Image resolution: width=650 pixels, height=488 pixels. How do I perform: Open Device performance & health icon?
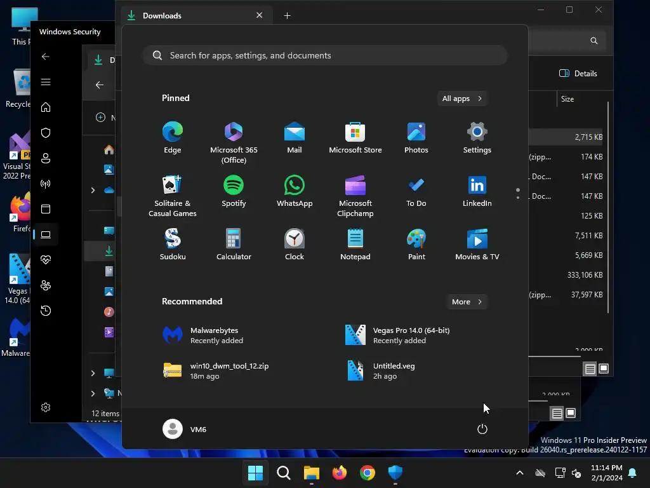click(46, 260)
